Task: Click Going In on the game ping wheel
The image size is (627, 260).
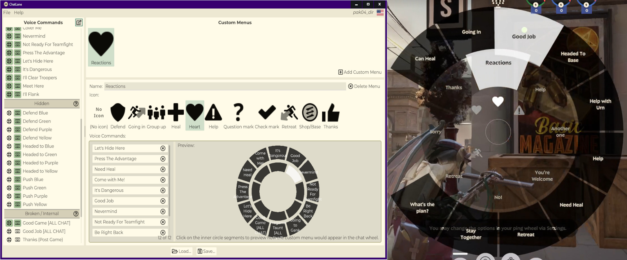Action: (x=471, y=32)
